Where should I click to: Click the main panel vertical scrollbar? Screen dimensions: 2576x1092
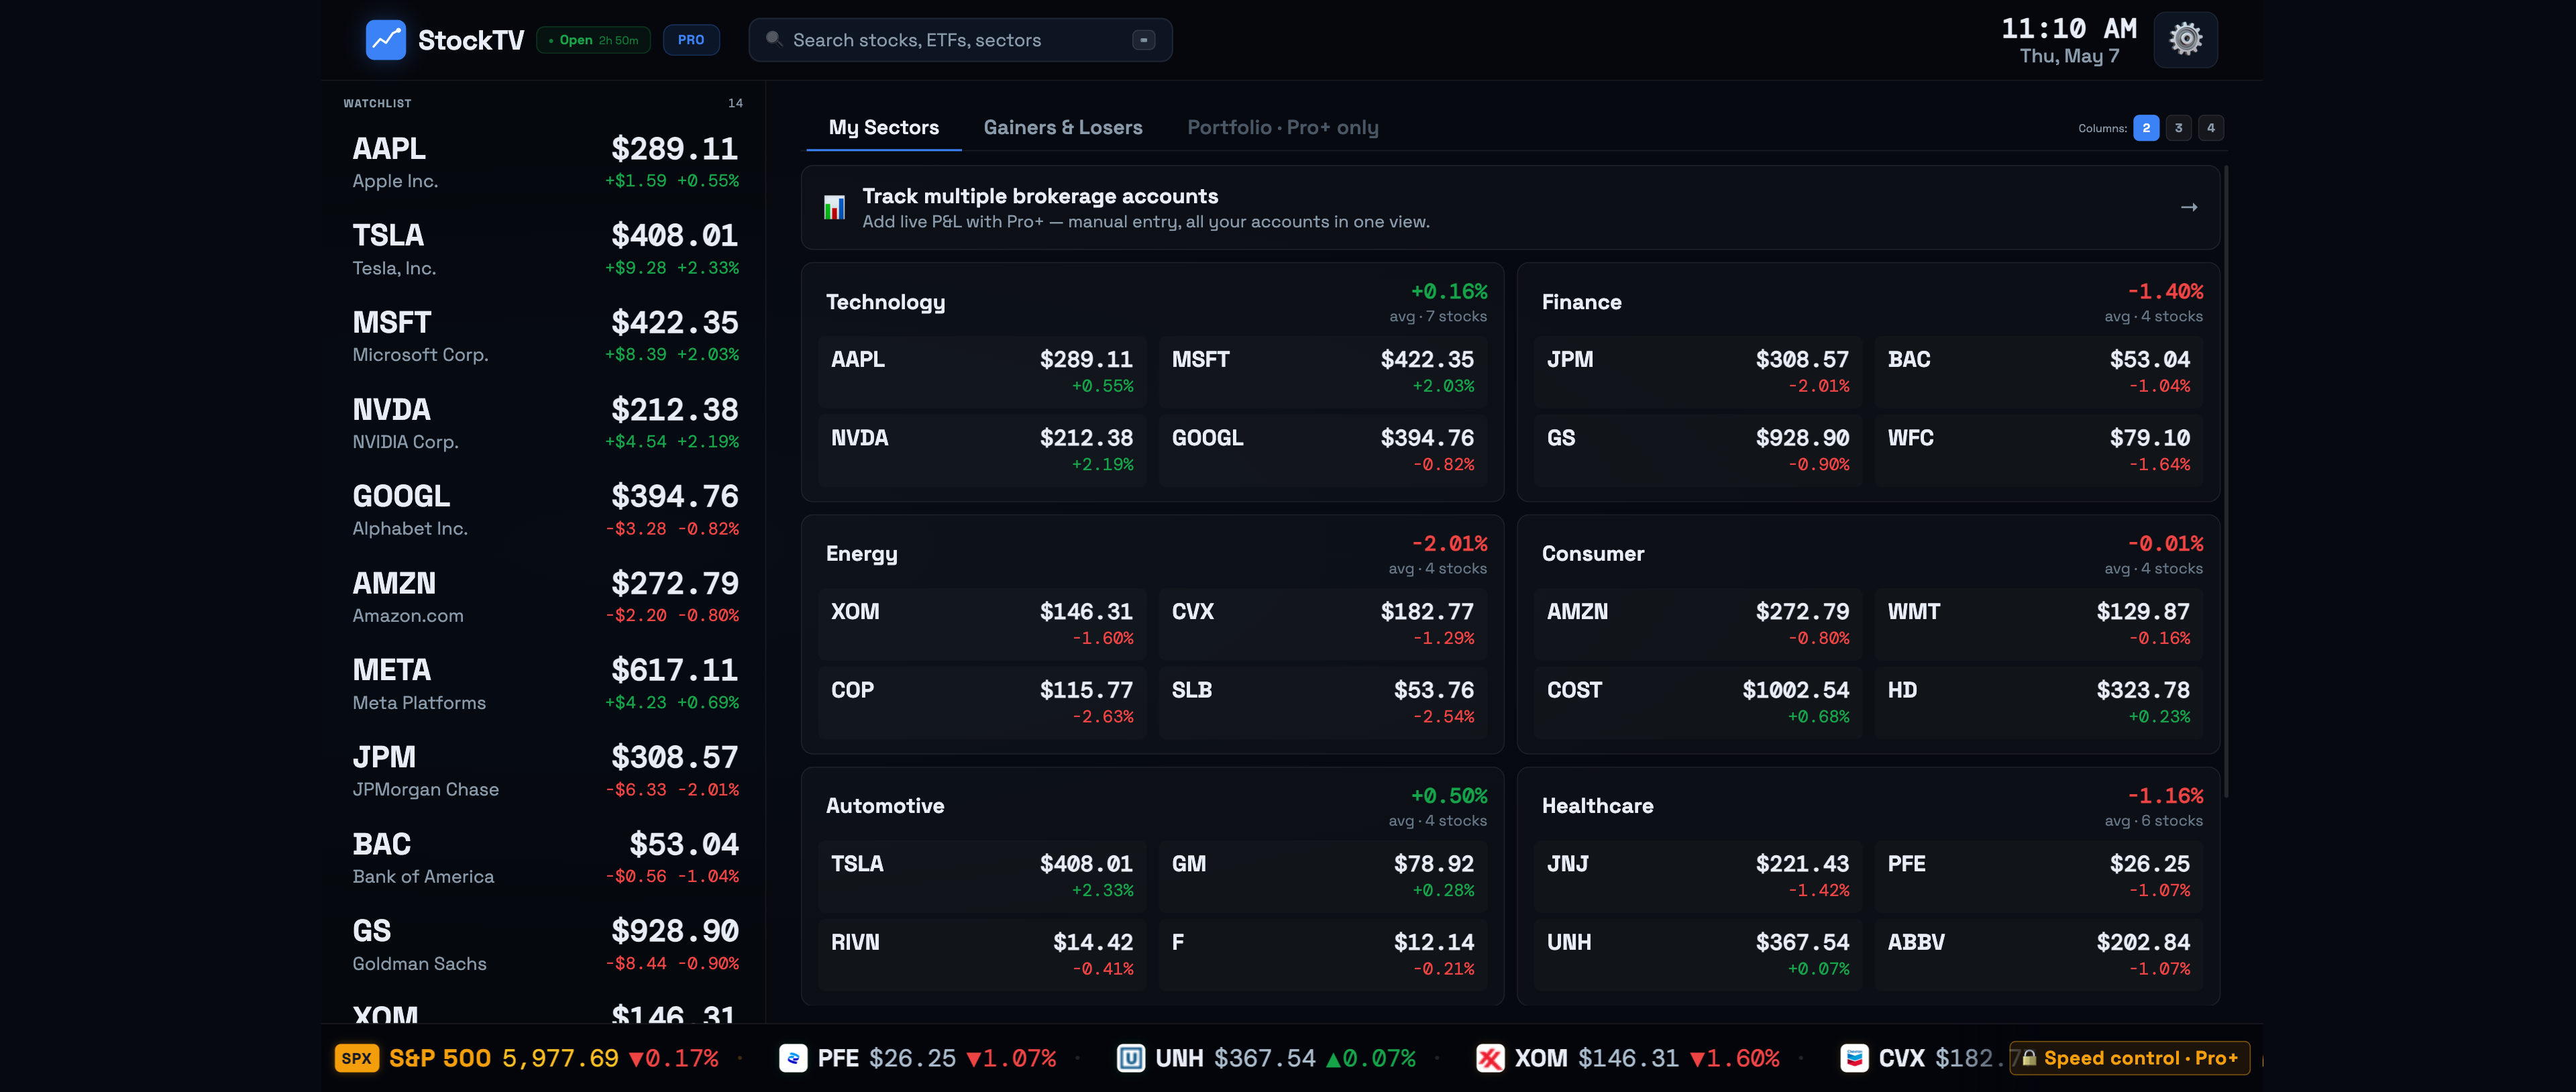click(x=2225, y=480)
